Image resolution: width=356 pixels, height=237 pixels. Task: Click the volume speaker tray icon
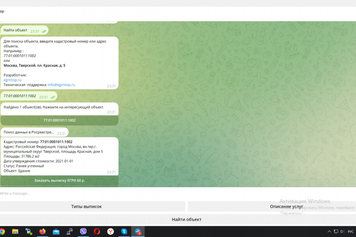click(342, 232)
